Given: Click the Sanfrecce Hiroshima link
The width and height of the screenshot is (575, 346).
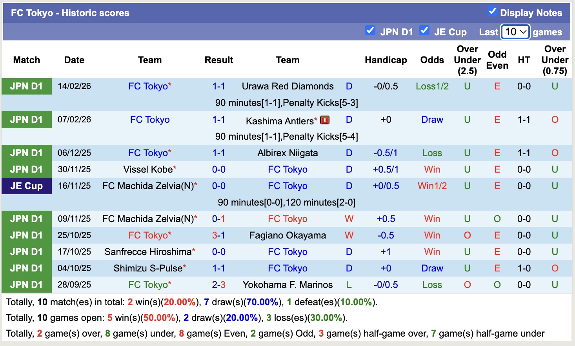Looking at the screenshot, I should click(x=147, y=252).
